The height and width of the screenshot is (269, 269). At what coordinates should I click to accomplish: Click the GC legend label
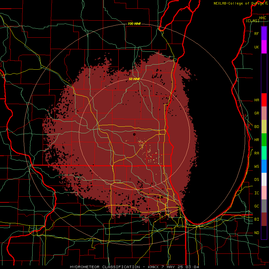click(x=256, y=206)
